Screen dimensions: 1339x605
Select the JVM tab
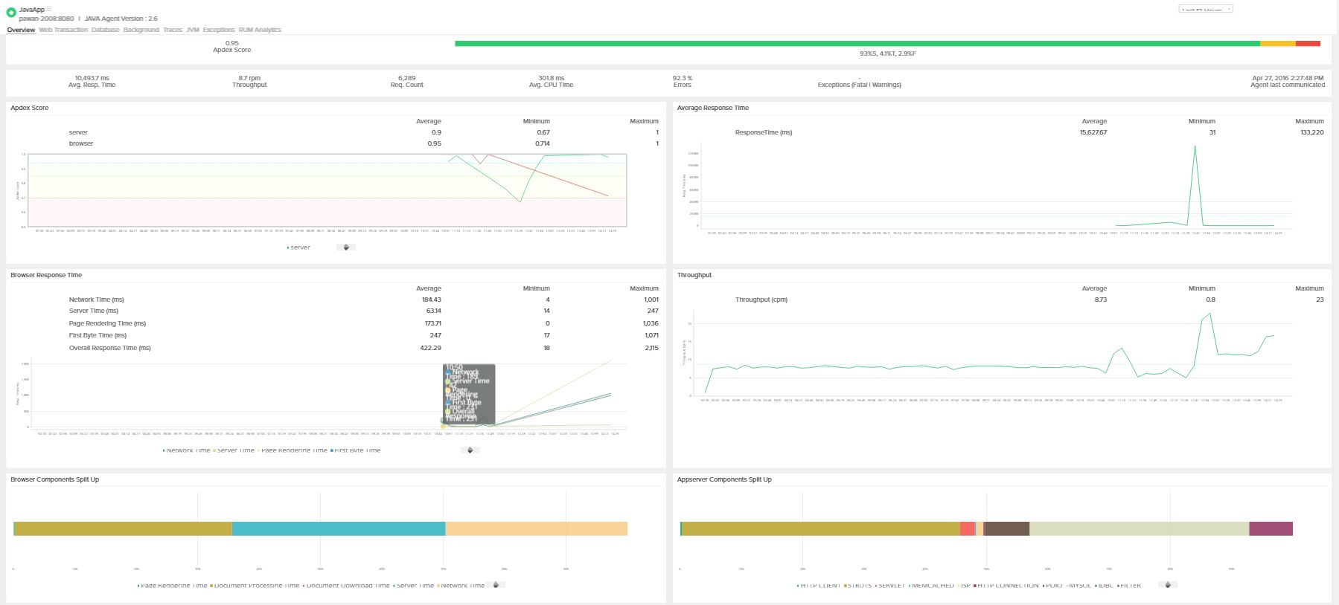pyautogui.click(x=192, y=30)
